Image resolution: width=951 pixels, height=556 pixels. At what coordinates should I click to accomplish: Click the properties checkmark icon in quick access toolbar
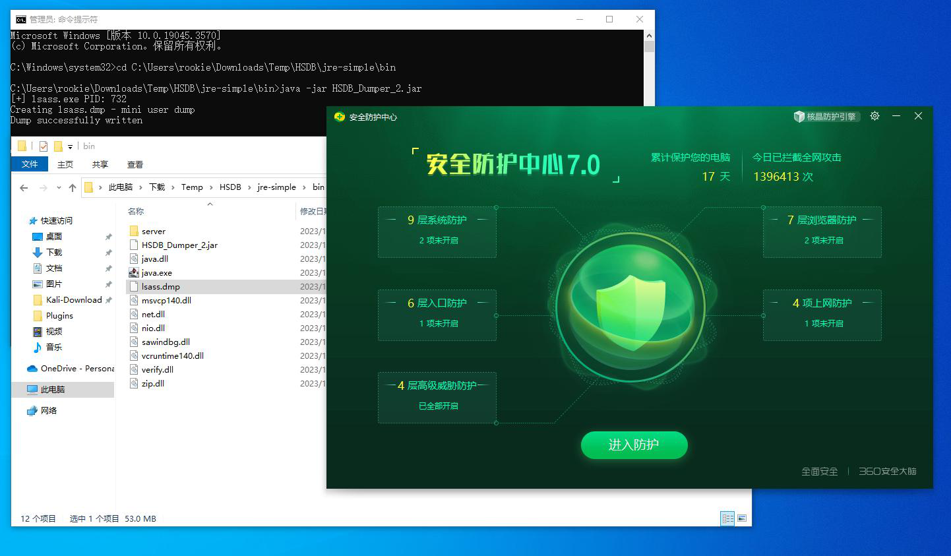point(44,146)
